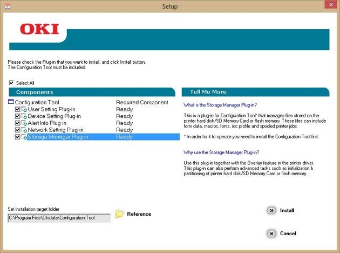Uncheck the Device Setting Plug-in checkbox
Viewport: 340px width, 253px height.
18,116
